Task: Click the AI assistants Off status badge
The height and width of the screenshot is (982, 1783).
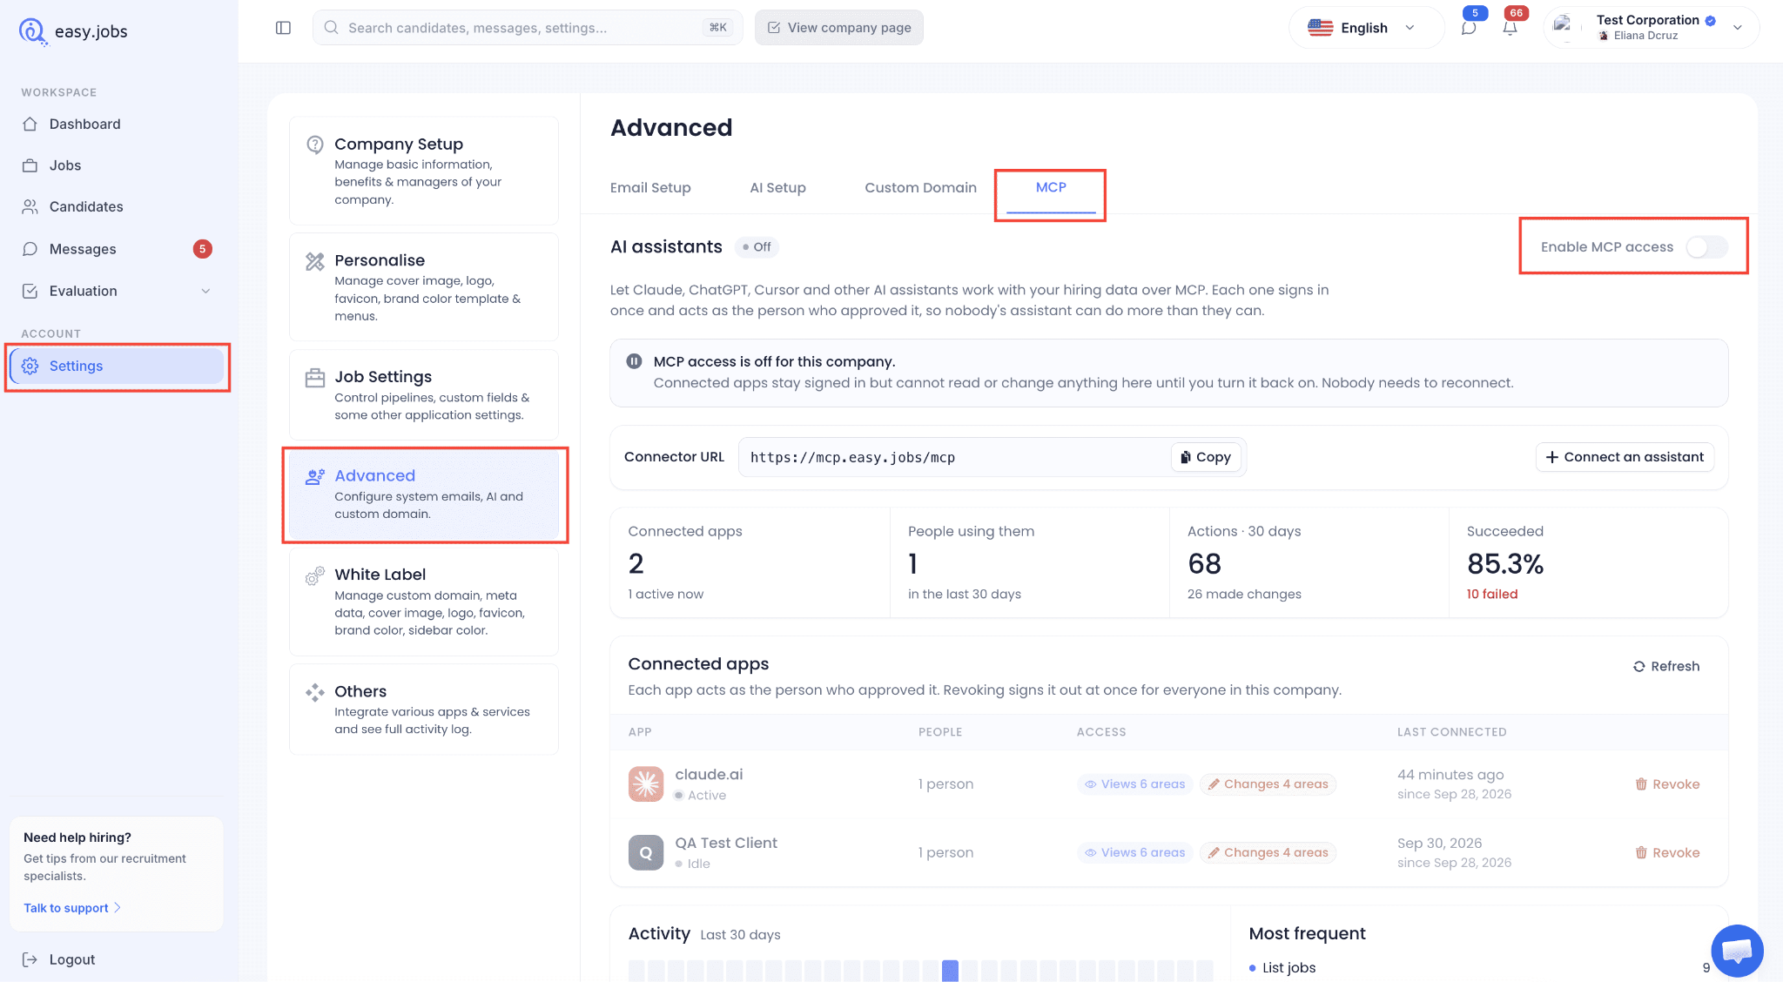Action: pos(757,247)
